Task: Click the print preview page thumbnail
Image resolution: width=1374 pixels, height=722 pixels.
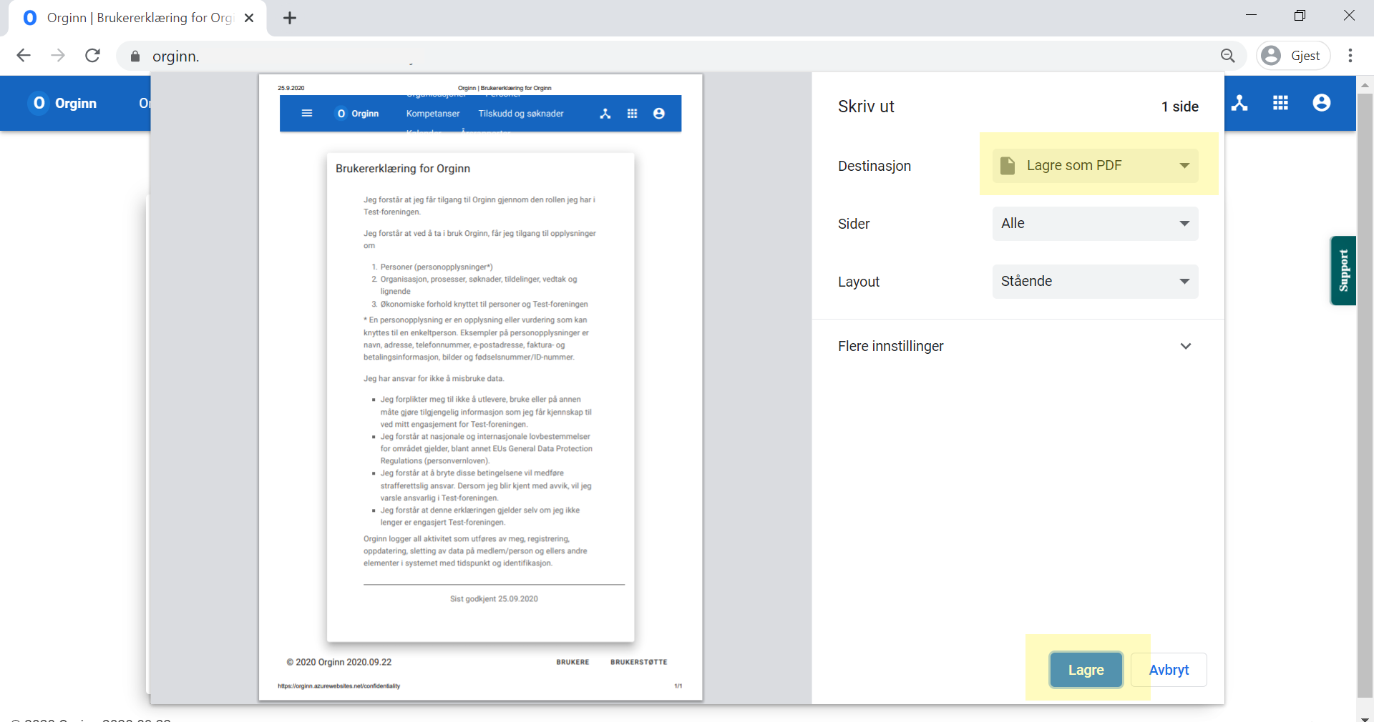Action: coord(480,387)
